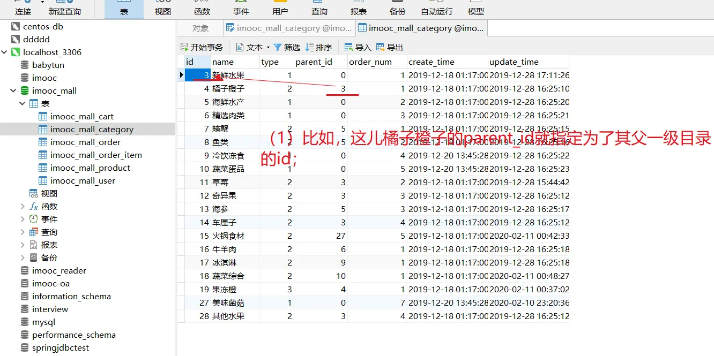The width and height of the screenshot is (714, 356).
Task: Select the springjdbctest database
Action: (61, 347)
